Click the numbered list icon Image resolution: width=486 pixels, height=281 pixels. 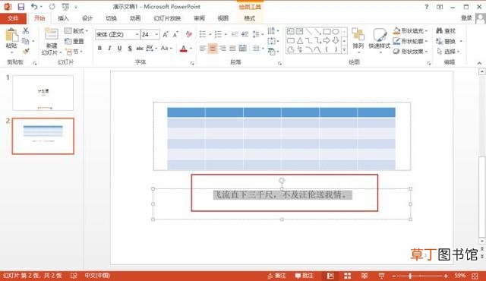[x=218, y=34]
